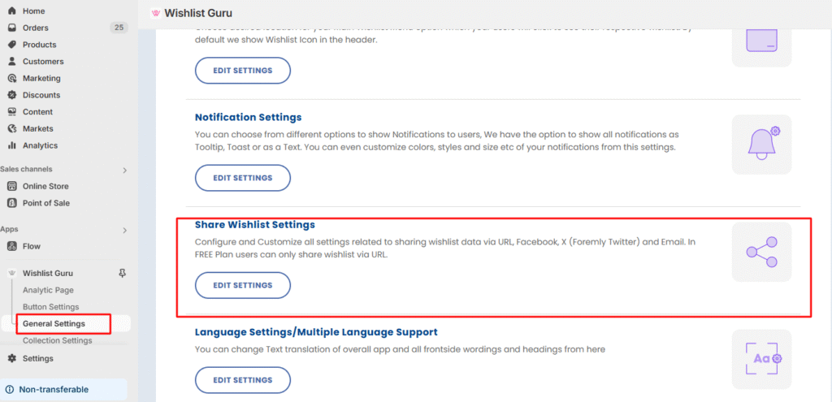Click the Markets globe icon
This screenshot has width=832, height=402.
click(x=12, y=129)
